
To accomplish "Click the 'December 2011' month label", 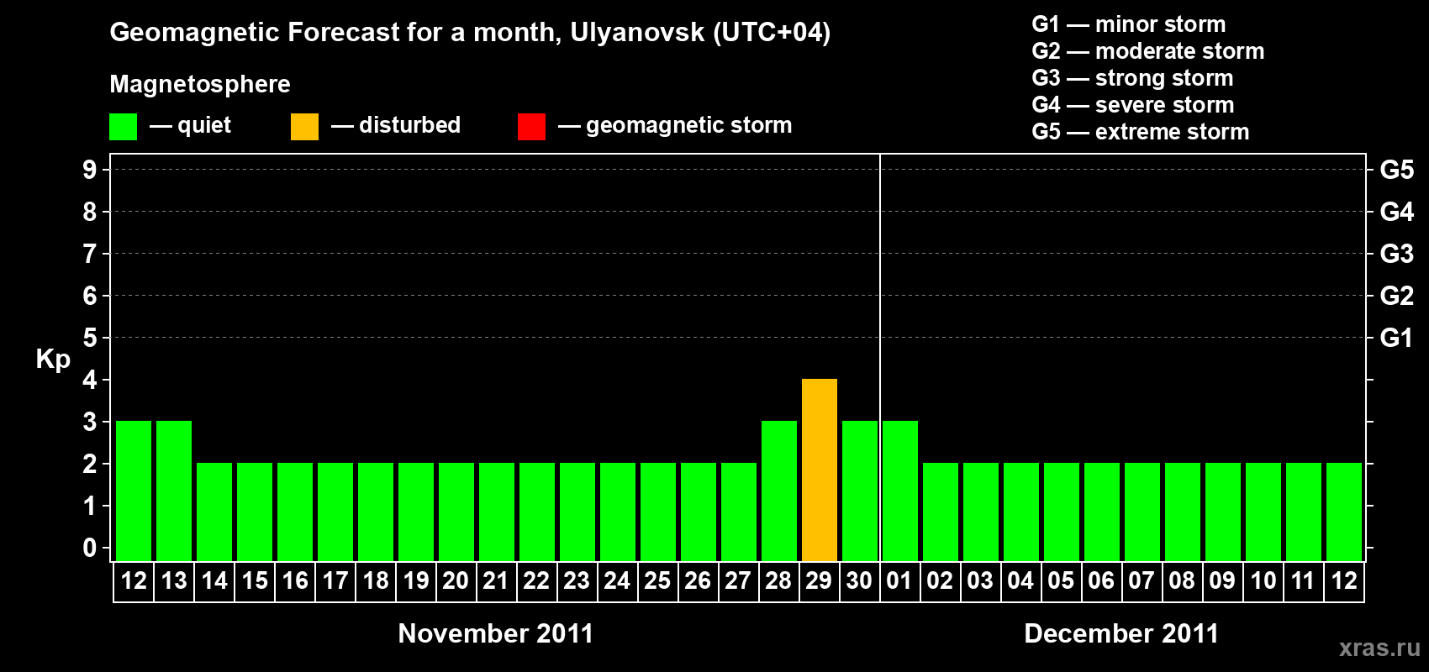I will pyautogui.click(x=1121, y=633).
